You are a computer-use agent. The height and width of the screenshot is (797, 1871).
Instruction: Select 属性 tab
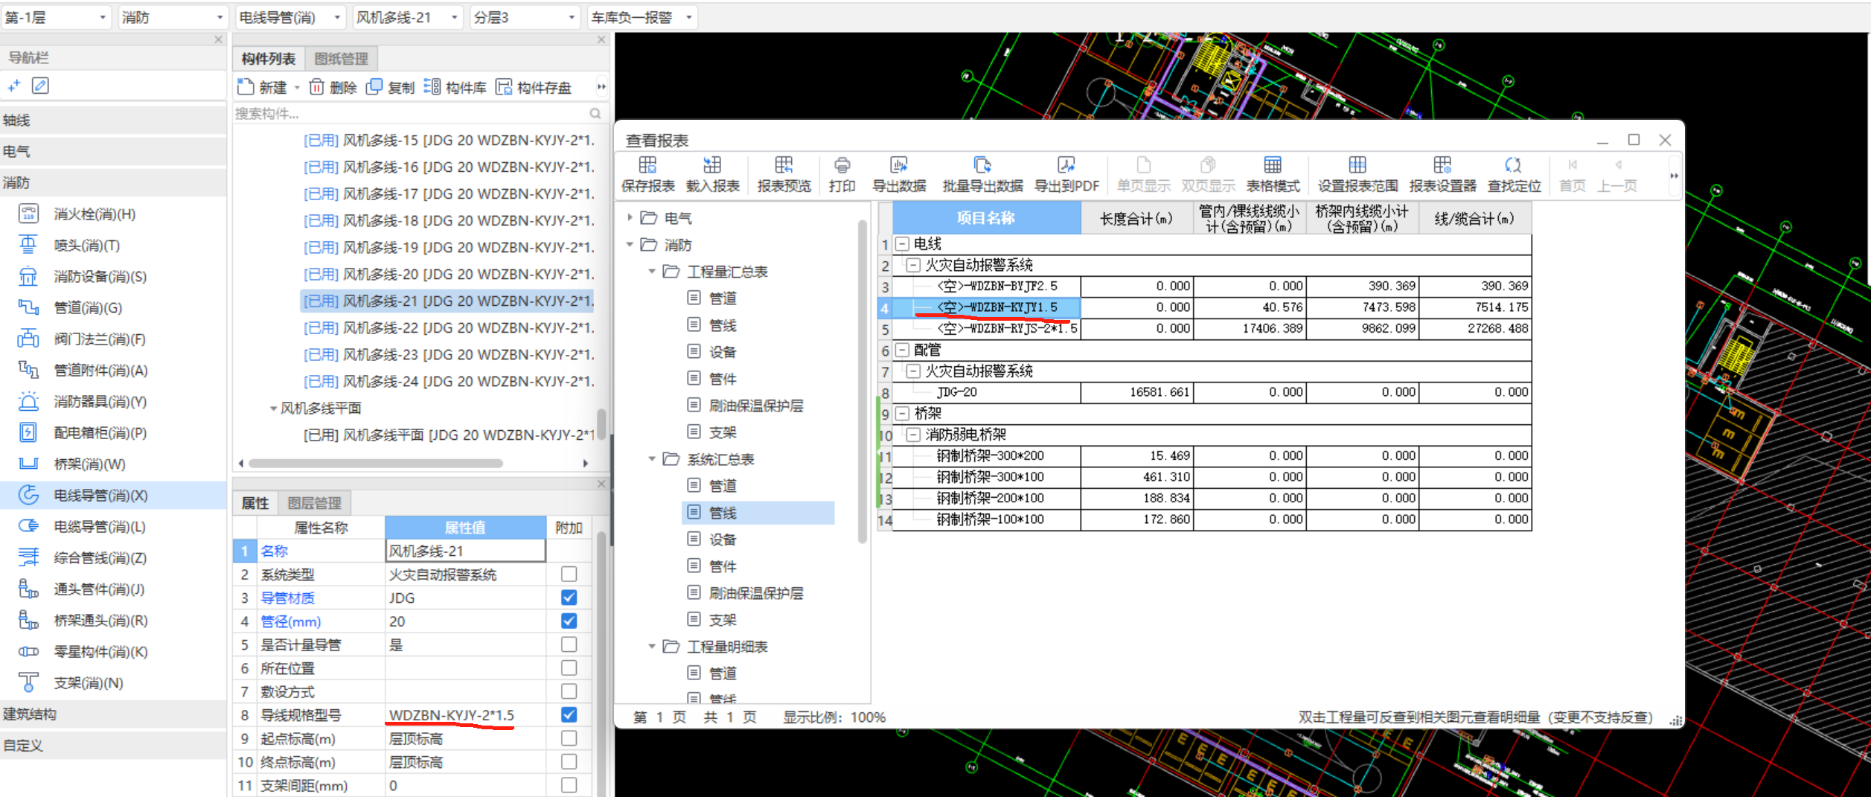[255, 504]
